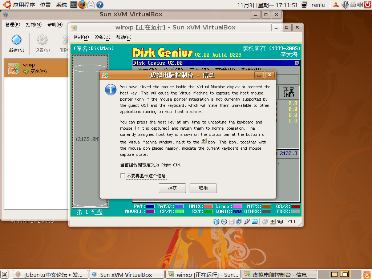Open 帮助(H) menu in winxp window
The width and height of the screenshot is (372, 279).
pos(124,37)
